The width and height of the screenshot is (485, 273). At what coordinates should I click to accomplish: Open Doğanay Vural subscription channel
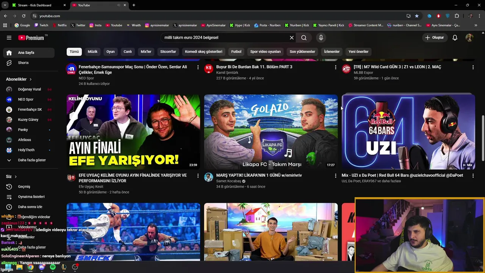click(29, 89)
